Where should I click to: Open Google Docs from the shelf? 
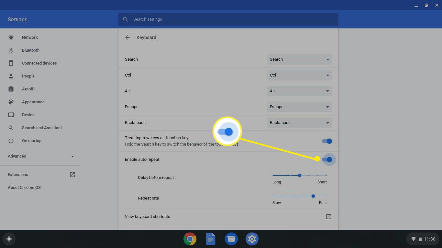(x=211, y=239)
